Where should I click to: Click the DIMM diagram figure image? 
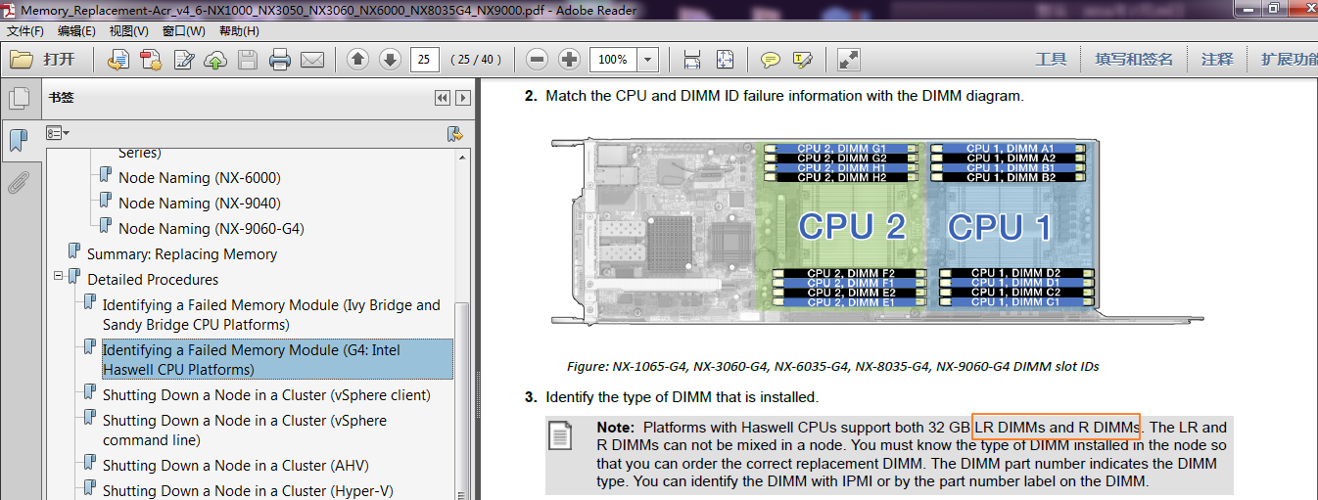(876, 232)
